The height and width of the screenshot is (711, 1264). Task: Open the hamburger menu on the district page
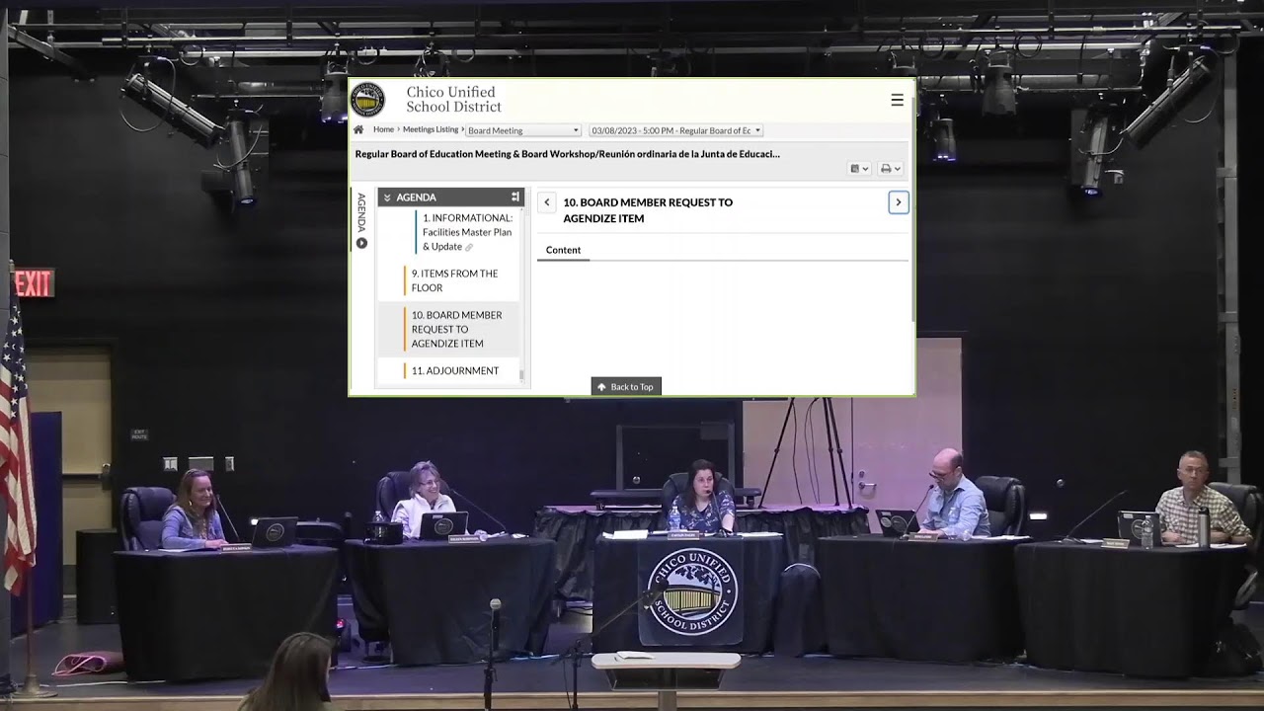(x=897, y=100)
